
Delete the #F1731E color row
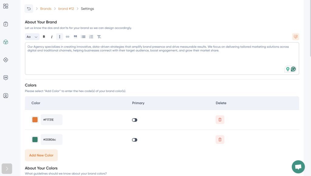220,120
